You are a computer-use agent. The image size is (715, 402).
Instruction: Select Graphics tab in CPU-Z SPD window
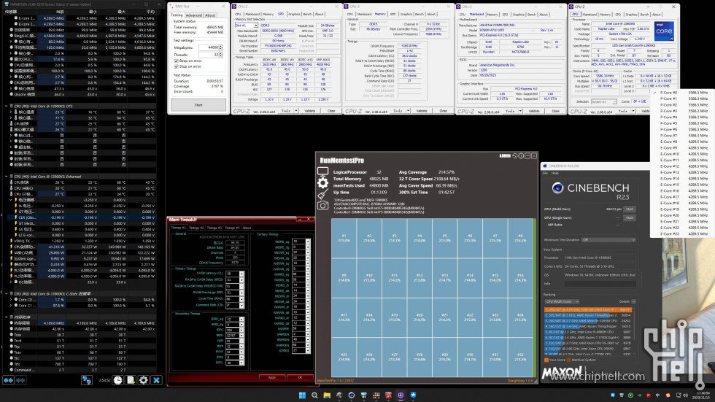pos(295,14)
